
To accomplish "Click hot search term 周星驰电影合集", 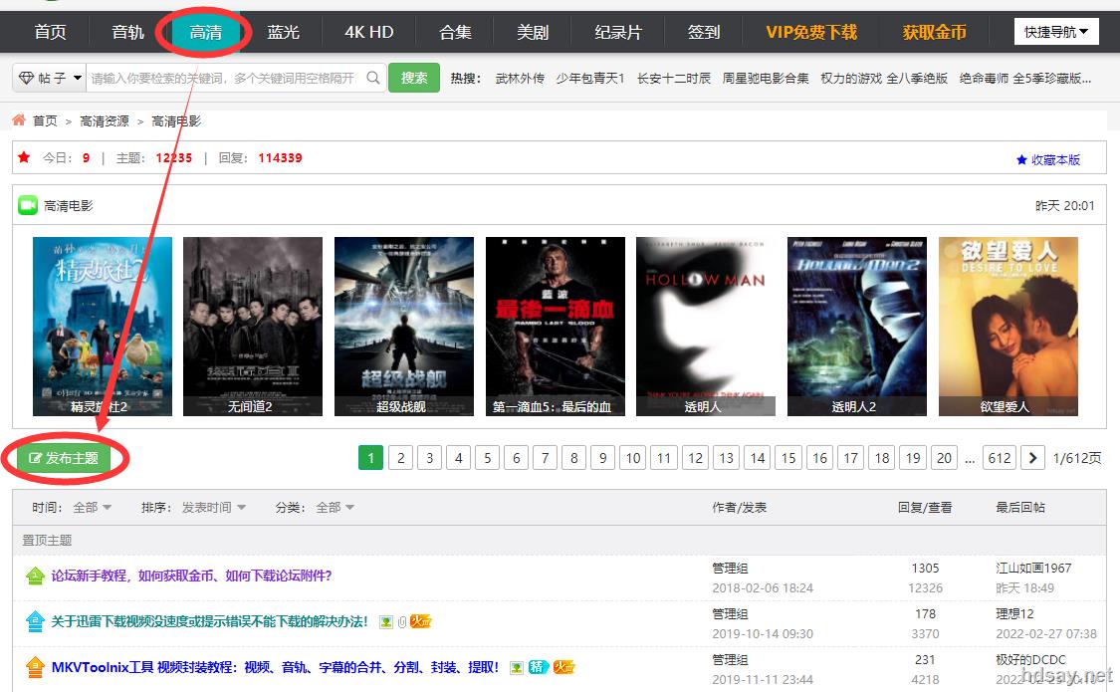I will 766,78.
